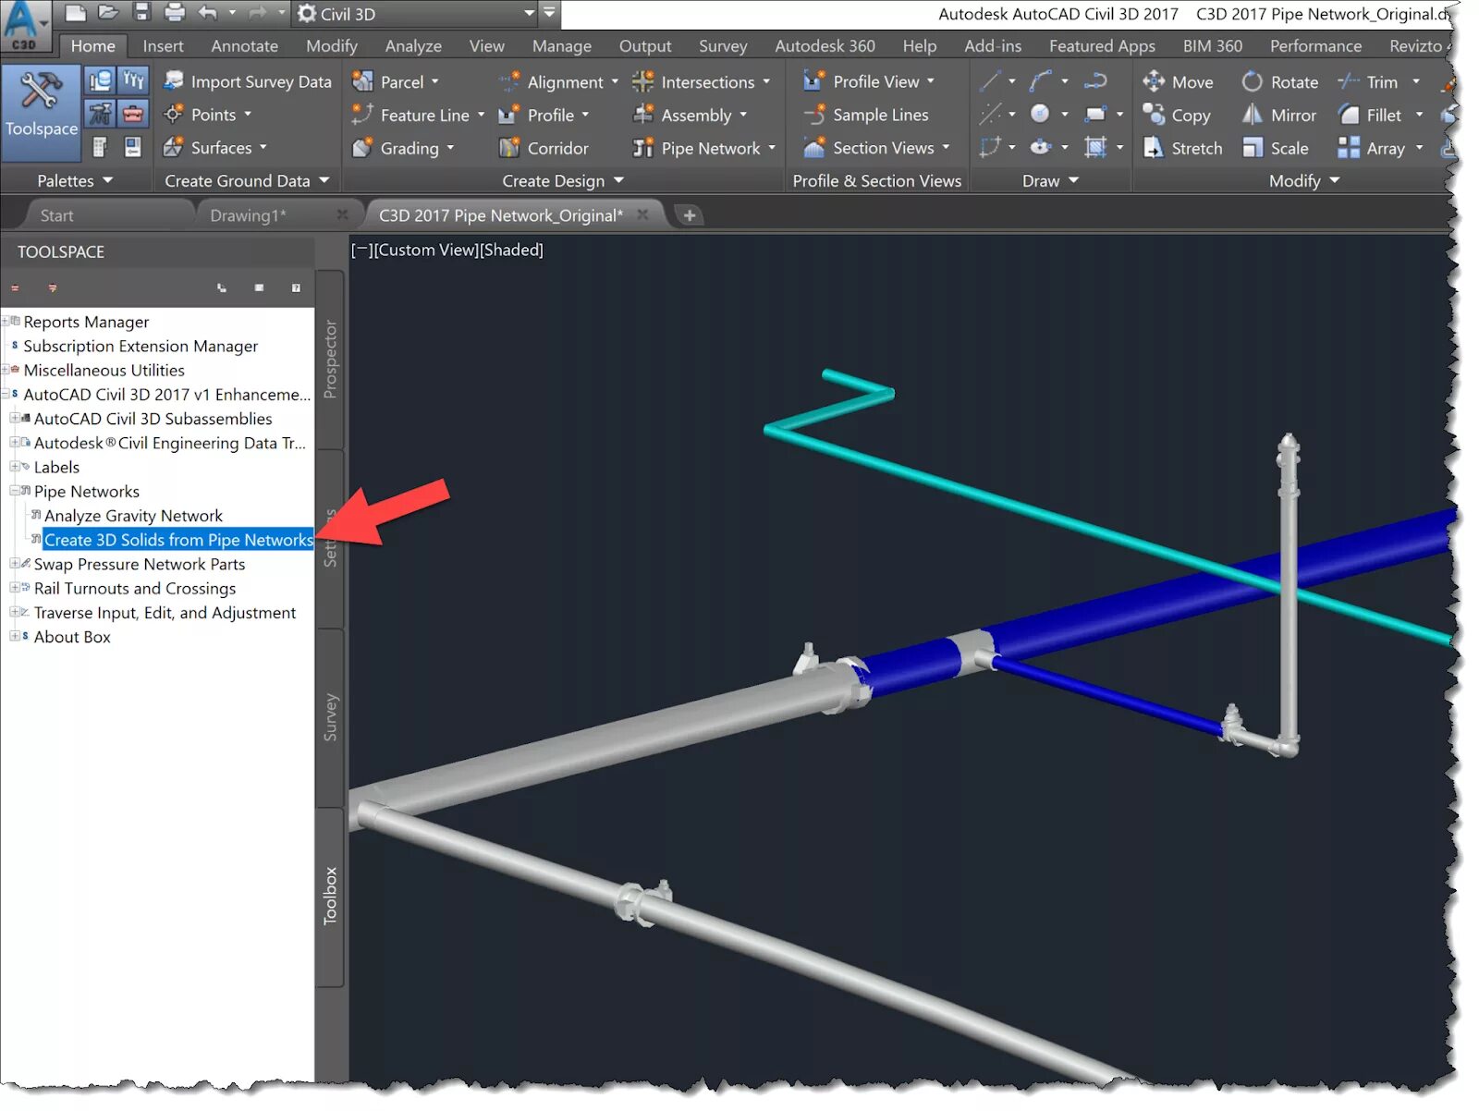
Task: Click the New drawing icon
Action: (76, 13)
